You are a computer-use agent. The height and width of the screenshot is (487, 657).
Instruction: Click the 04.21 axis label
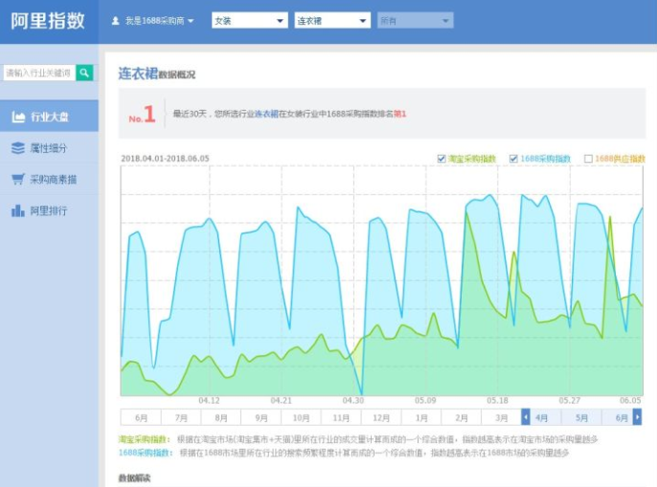(x=281, y=400)
